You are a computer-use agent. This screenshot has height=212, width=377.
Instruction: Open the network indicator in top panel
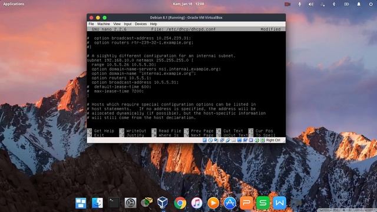pyautogui.click(x=323, y=4)
